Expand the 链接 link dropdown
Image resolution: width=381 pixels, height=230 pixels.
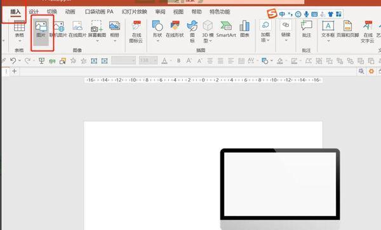point(286,41)
